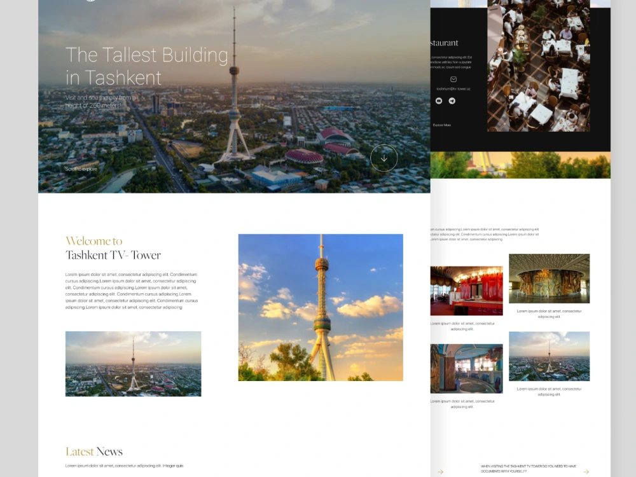The height and width of the screenshot is (477, 636).
Task: Click the Lorem ipsum line under Latest News
Action: 125,466
